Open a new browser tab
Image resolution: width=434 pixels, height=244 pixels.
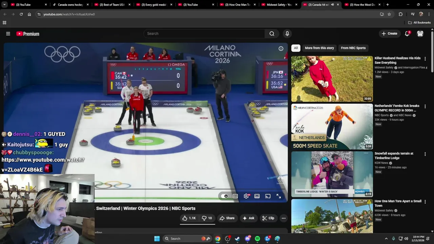[388, 5]
